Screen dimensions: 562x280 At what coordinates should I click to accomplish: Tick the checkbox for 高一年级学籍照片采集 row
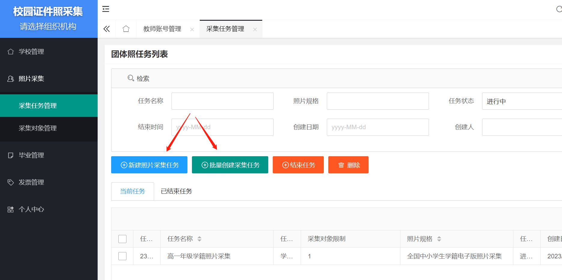point(122,256)
